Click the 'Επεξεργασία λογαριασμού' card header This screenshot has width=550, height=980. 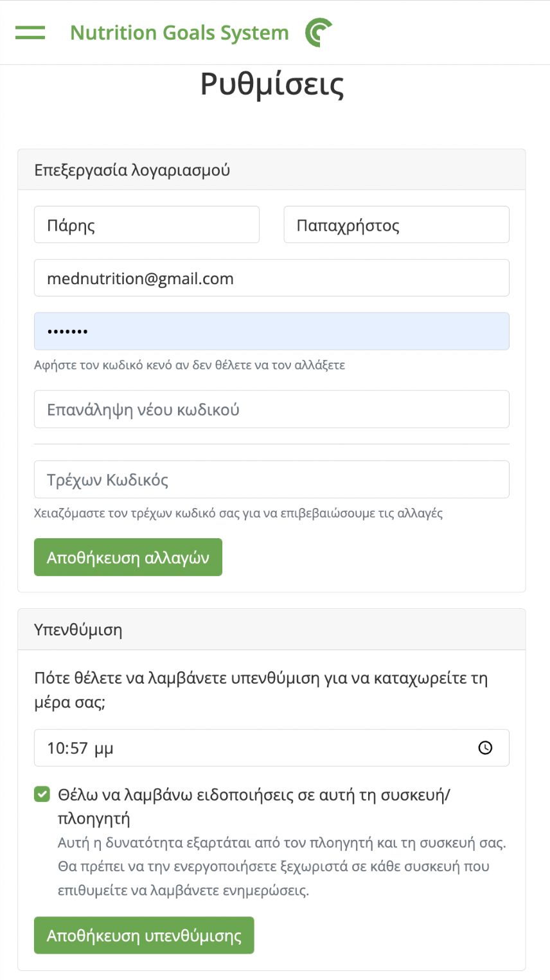tap(272, 170)
